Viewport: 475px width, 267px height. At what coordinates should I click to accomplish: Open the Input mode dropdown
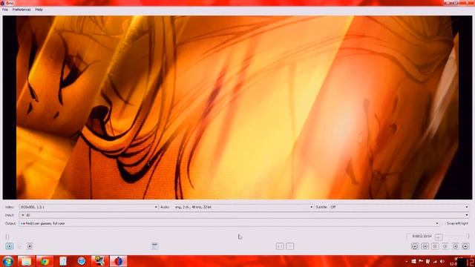(244, 215)
